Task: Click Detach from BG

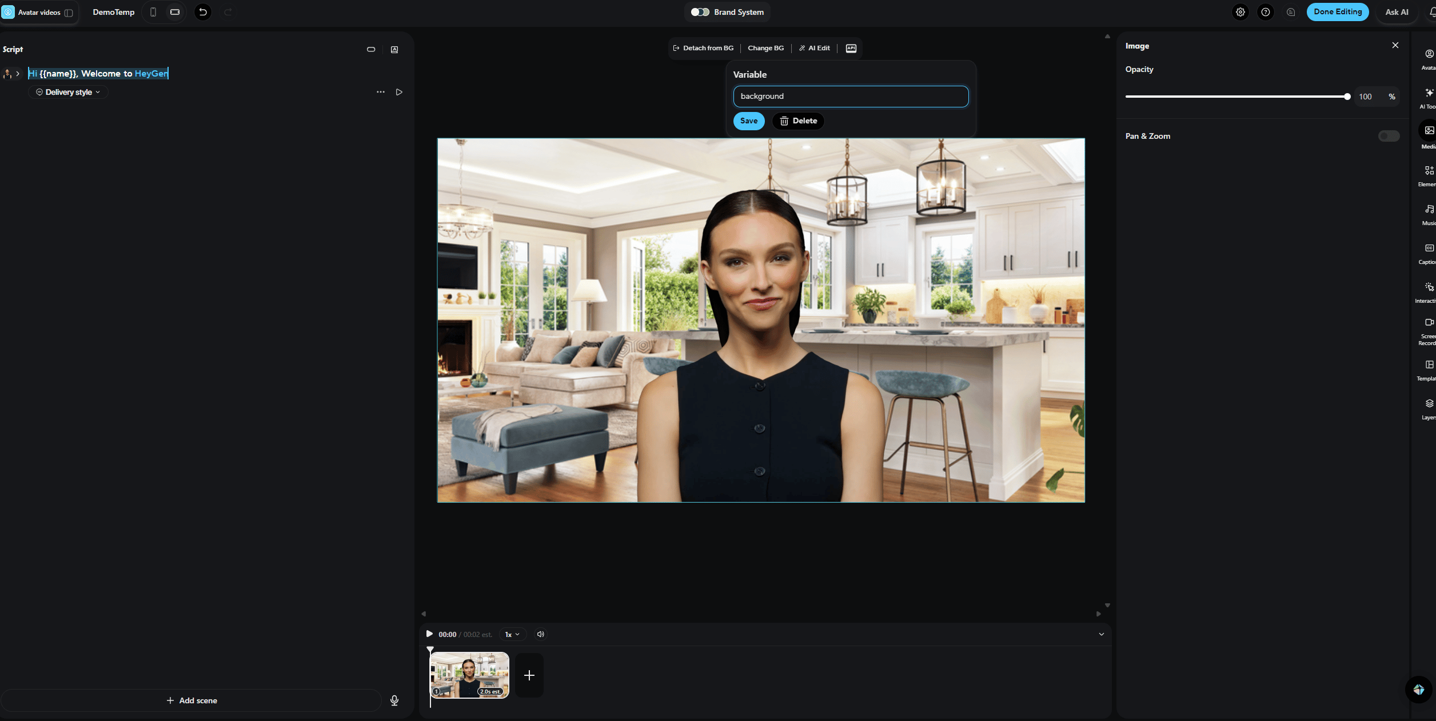Action: (703, 48)
